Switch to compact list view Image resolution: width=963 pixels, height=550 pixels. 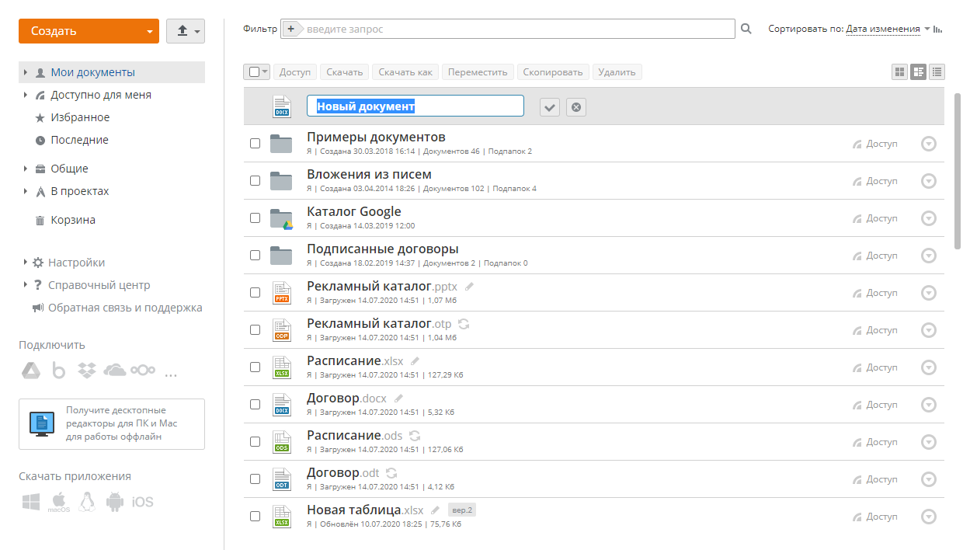coord(937,71)
